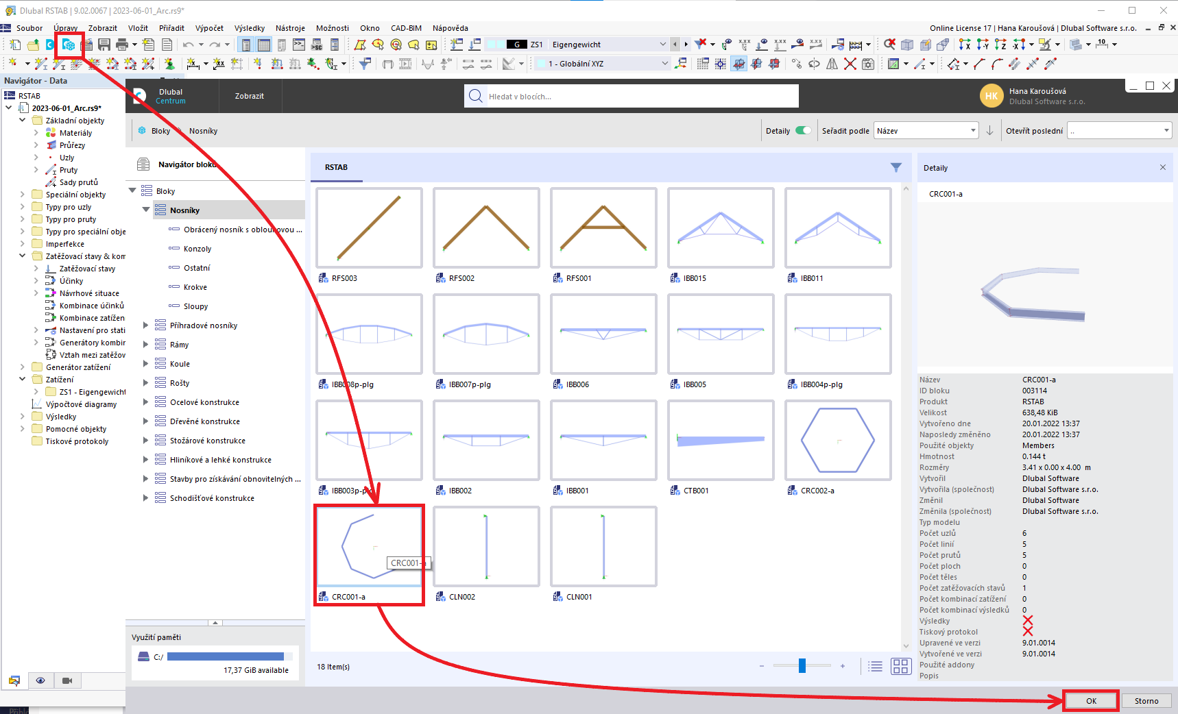Select Průřezy in Navigator tree
Image resolution: width=1178 pixels, height=714 pixels.
[72, 145]
